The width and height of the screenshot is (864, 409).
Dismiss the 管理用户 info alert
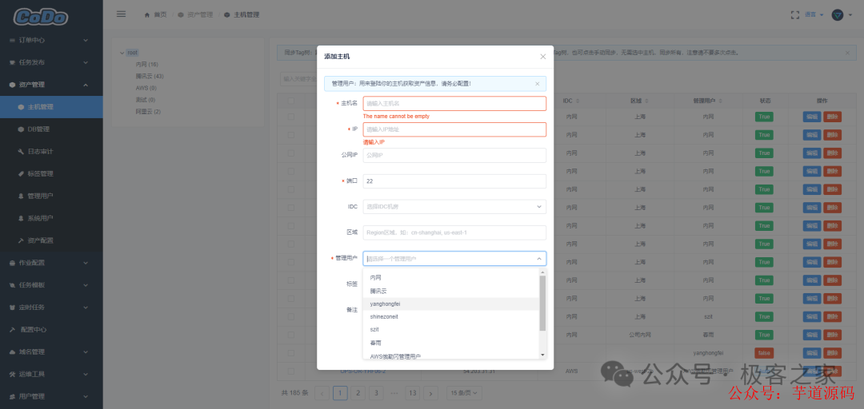(538, 84)
